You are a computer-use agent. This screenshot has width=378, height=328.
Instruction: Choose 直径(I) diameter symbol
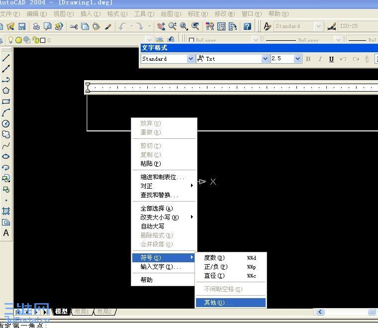tap(231, 276)
